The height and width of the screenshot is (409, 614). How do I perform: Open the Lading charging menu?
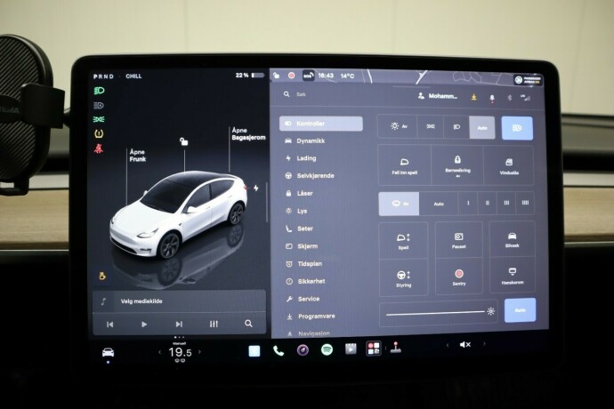click(301, 158)
